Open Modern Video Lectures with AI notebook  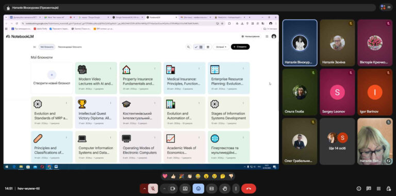pos(96,78)
